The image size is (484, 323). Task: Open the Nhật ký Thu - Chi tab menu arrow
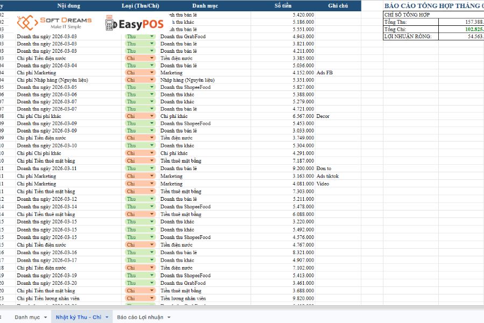click(x=107, y=318)
